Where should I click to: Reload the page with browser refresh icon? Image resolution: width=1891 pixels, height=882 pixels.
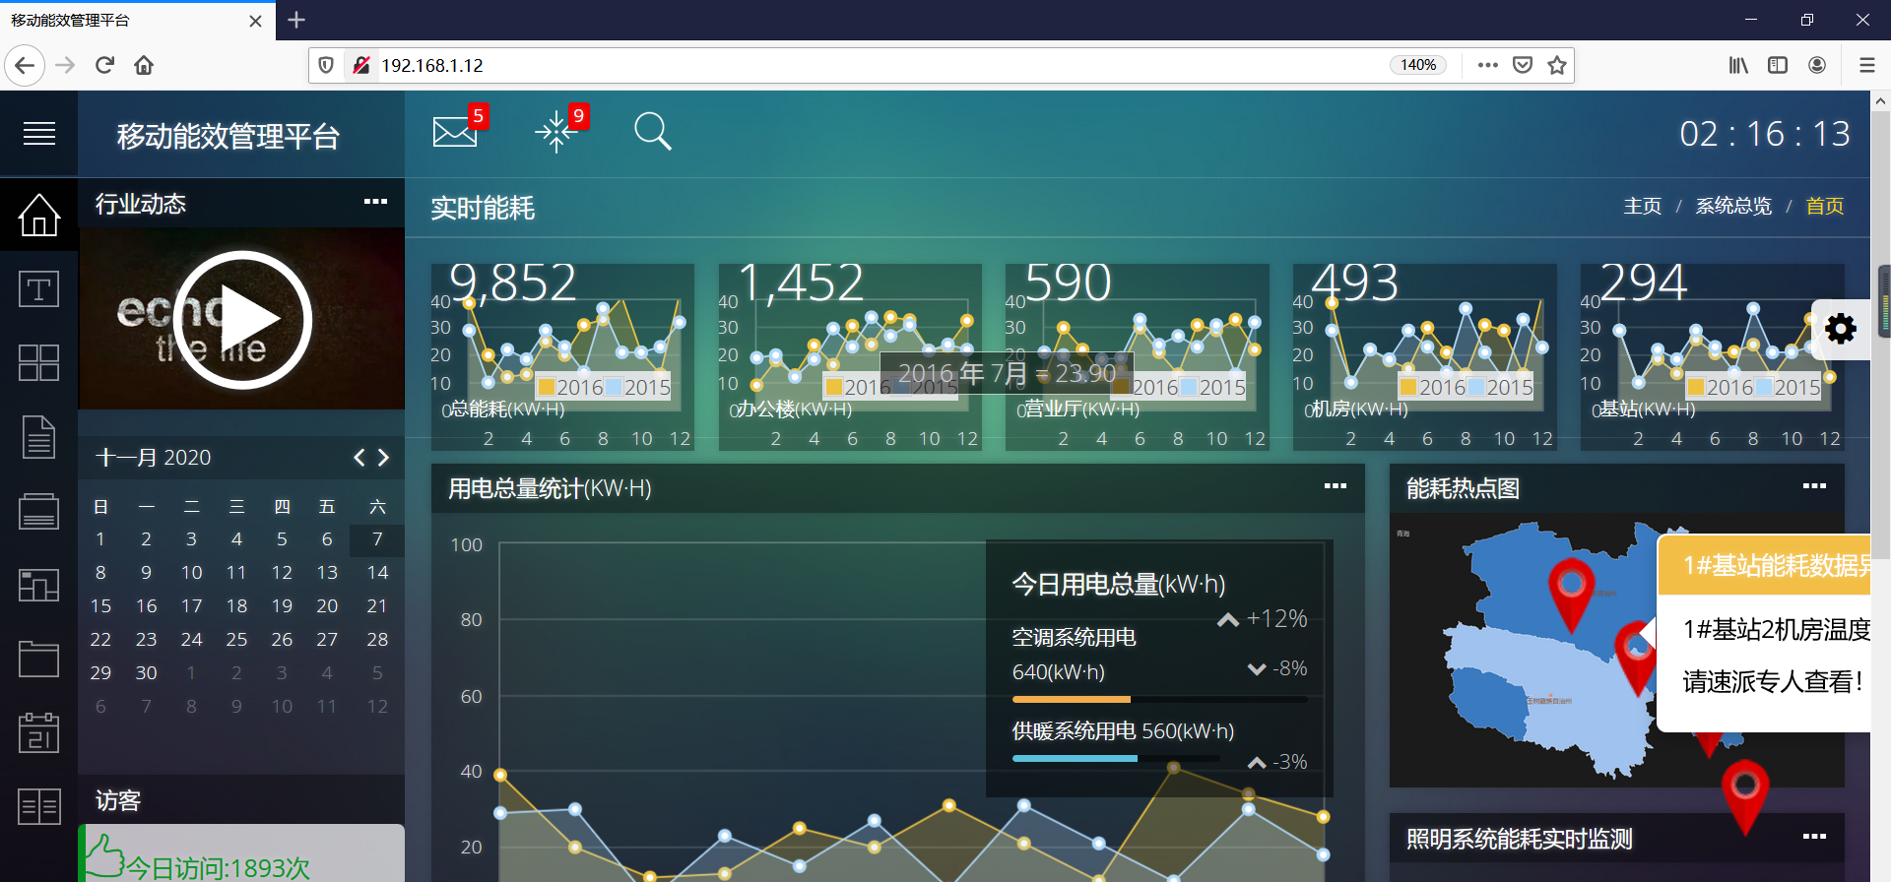pos(104,65)
